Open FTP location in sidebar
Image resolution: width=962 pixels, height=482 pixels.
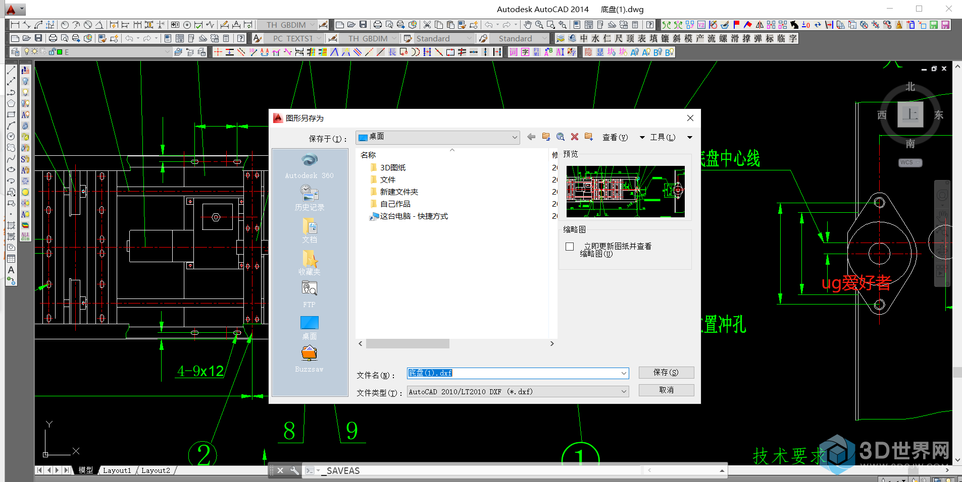point(310,294)
